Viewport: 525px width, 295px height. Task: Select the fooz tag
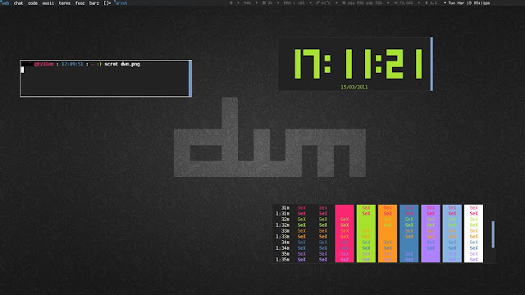click(x=80, y=3)
